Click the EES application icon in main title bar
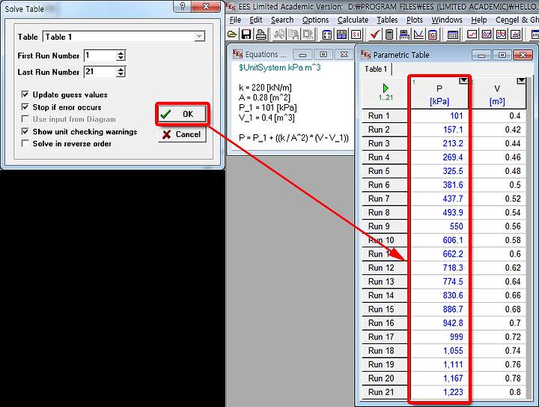 tap(231, 6)
